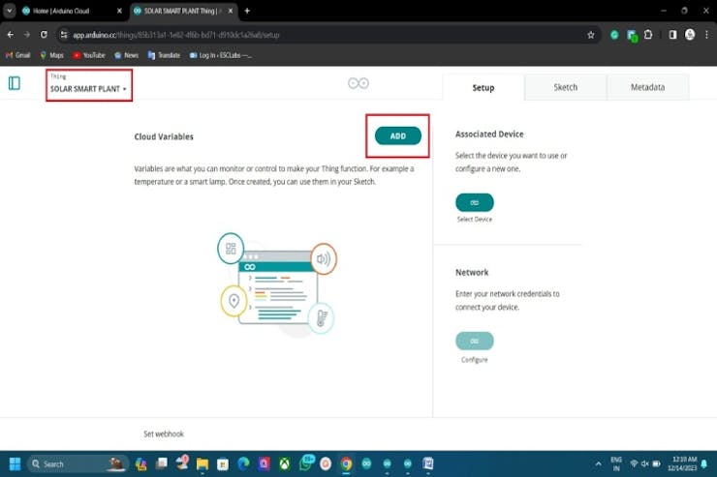This screenshot has width=717, height=477.
Task: Click the extension icon with green badge
Action: tap(633, 36)
